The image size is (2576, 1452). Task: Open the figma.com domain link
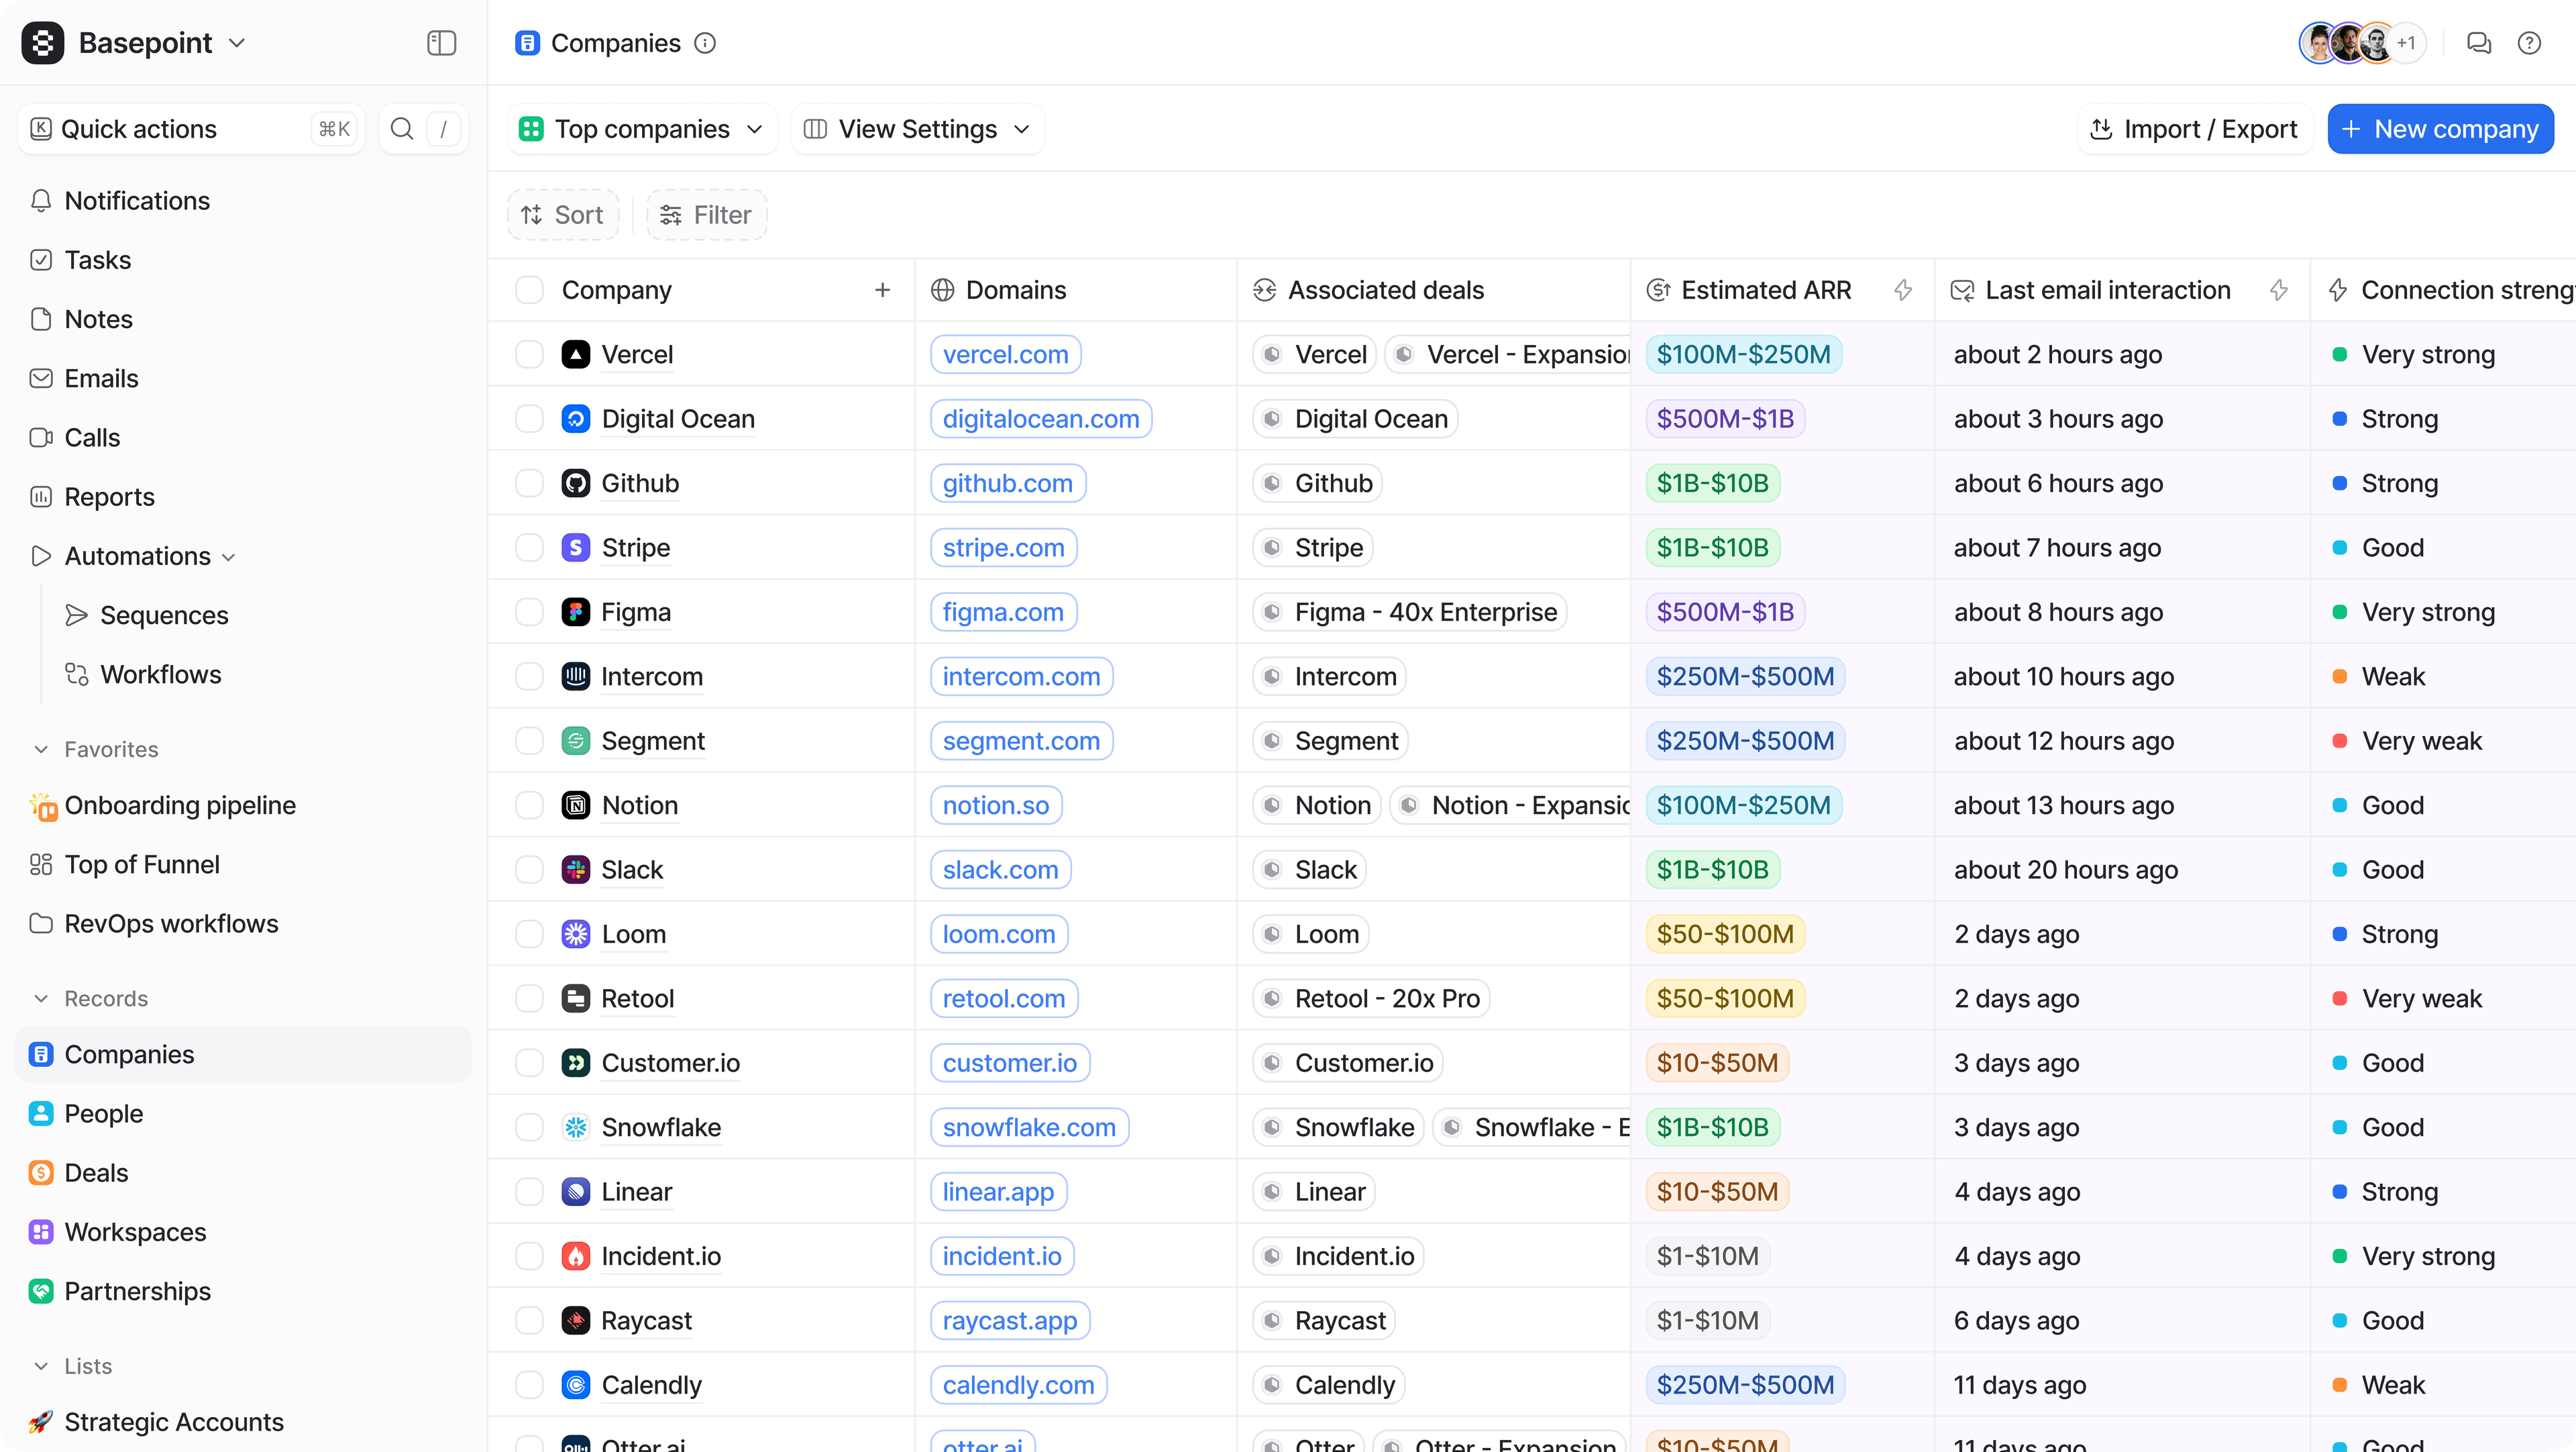click(1003, 612)
